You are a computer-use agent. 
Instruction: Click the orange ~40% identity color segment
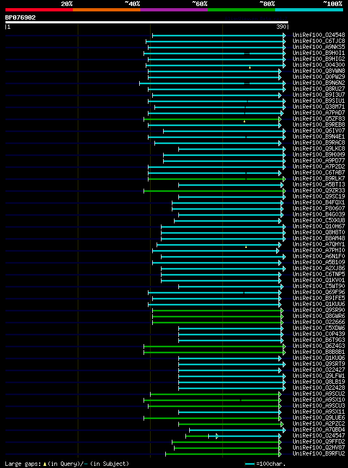tap(107, 10)
